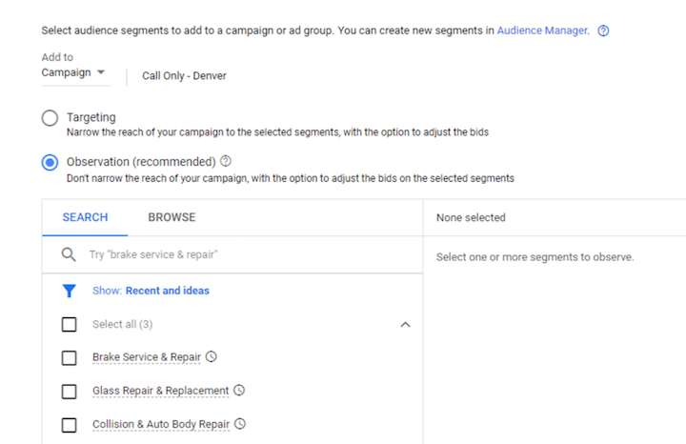Enable the Collision & Auto Body Repair checkbox
686x444 pixels.
point(70,425)
